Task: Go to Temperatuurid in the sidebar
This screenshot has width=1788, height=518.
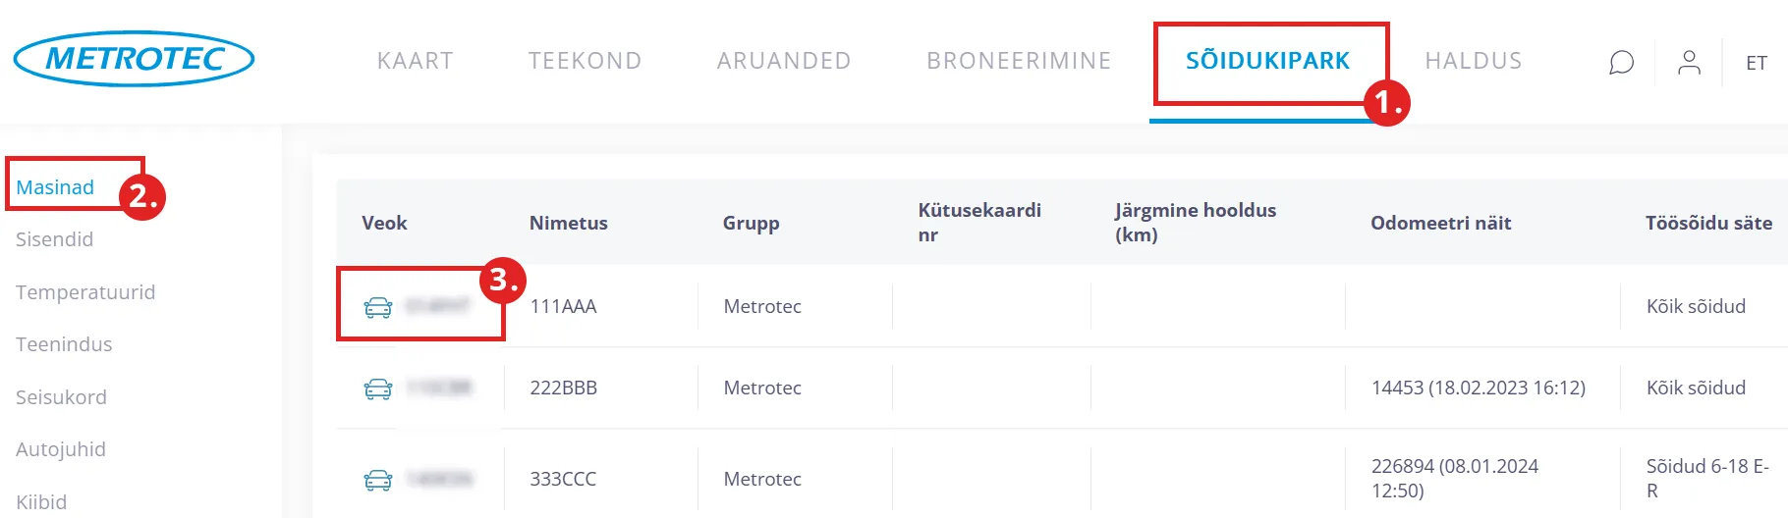Action: pyautogui.click(x=85, y=292)
